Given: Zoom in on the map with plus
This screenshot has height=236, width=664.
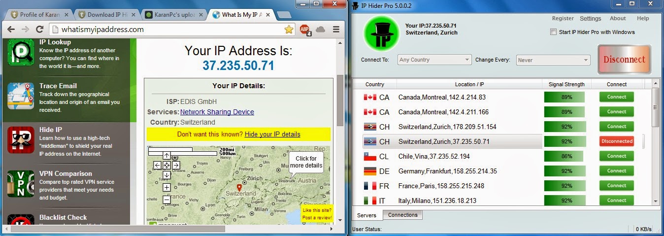Looking at the screenshot, I should 166,187.
